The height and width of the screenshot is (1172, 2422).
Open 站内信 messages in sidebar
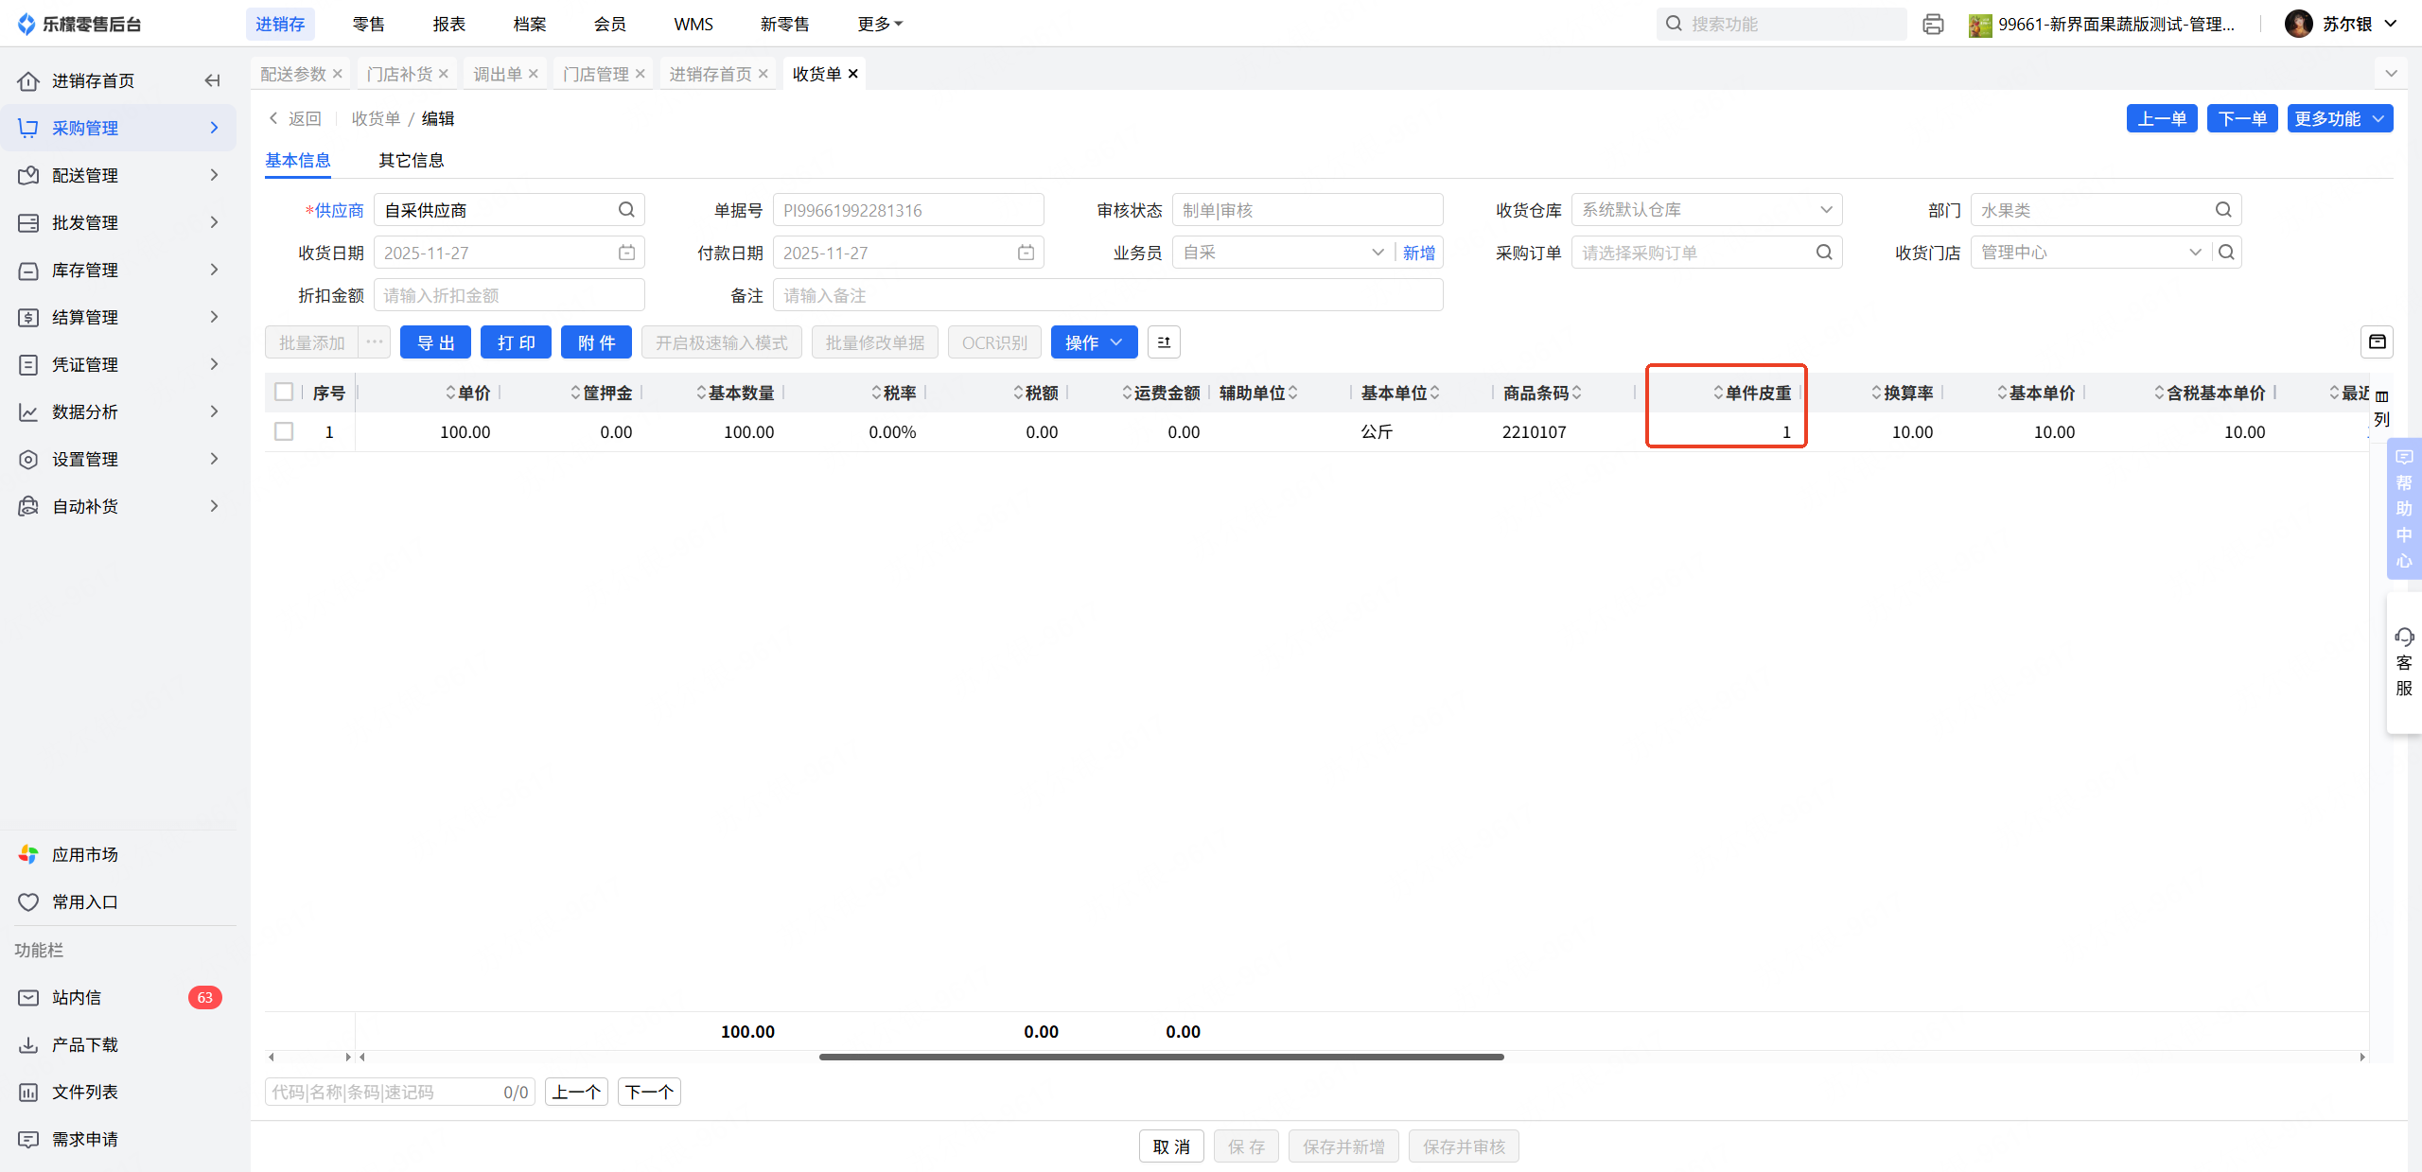pyautogui.click(x=77, y=997)
